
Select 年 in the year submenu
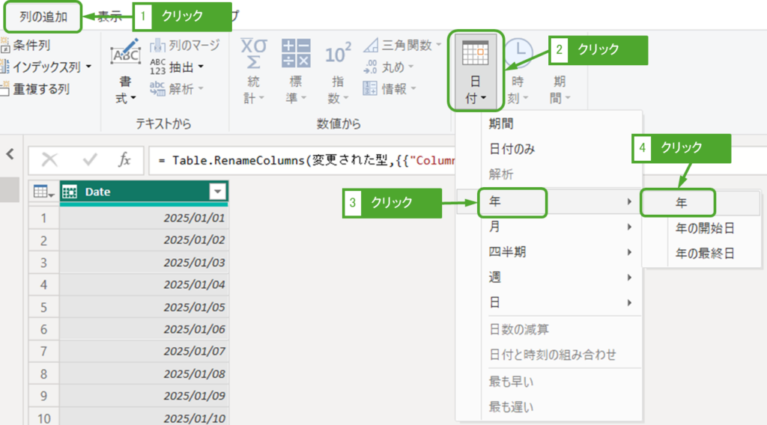click(x=682, y=202)
